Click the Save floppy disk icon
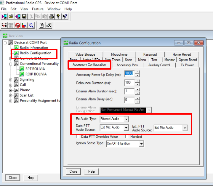This screenshot has width=213, height=186. (24, 17)
